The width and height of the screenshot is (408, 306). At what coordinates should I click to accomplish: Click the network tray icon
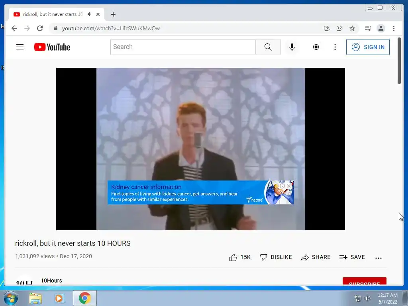point(358,298)
